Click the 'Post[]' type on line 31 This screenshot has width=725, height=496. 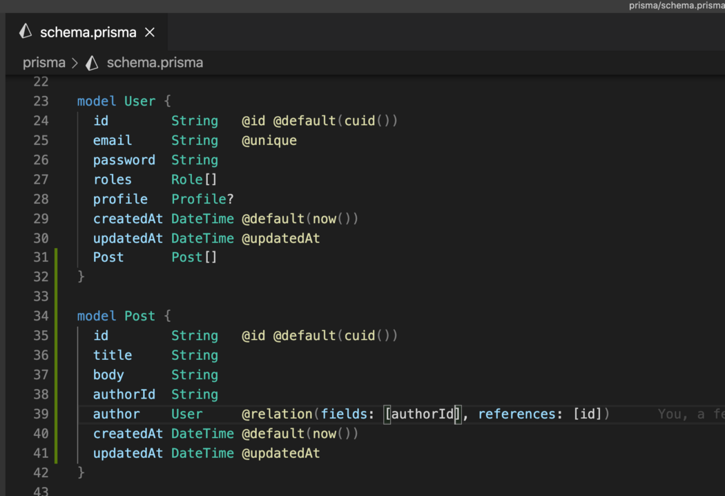point(194,257)
